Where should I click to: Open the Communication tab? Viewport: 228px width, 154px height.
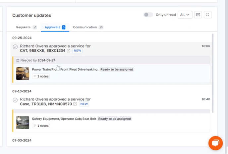[88, 27]
